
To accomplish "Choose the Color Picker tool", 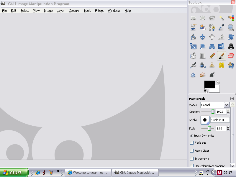I will (222, 27).
